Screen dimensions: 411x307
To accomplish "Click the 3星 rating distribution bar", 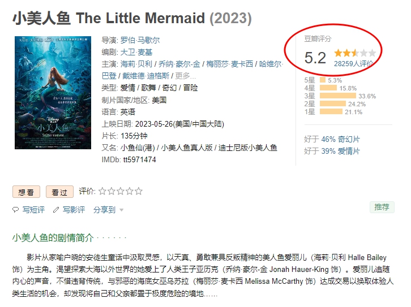I will click(338, 96).
